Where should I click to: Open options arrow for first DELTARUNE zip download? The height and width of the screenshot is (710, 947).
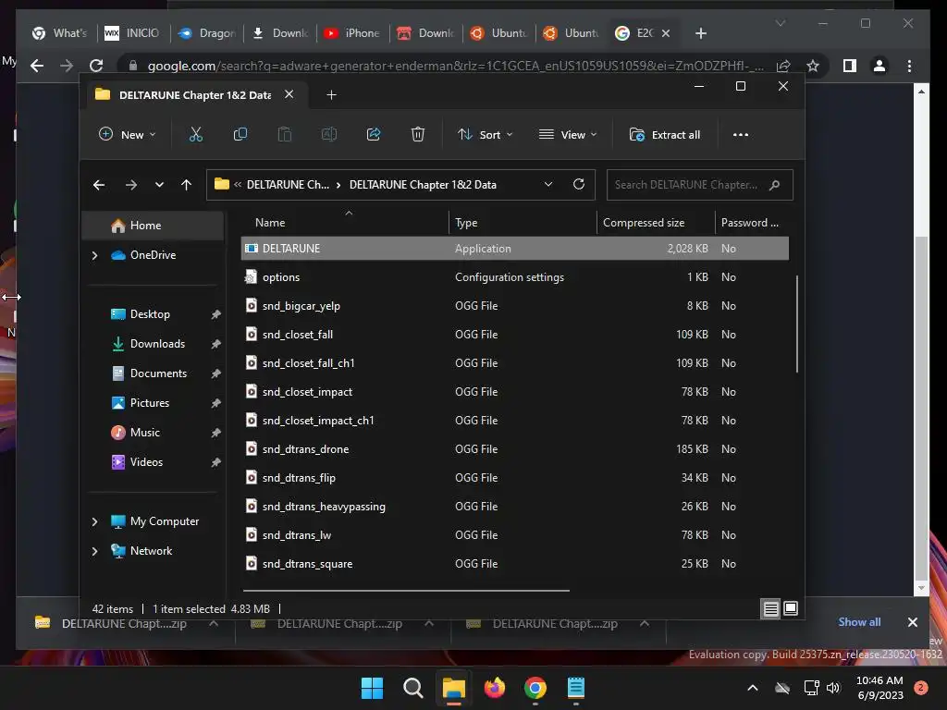point(214,623)
